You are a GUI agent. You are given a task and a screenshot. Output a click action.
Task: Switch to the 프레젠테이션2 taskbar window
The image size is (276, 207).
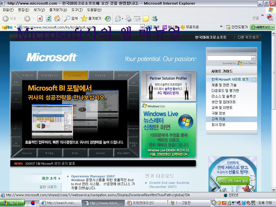click(x=146, y=203)
